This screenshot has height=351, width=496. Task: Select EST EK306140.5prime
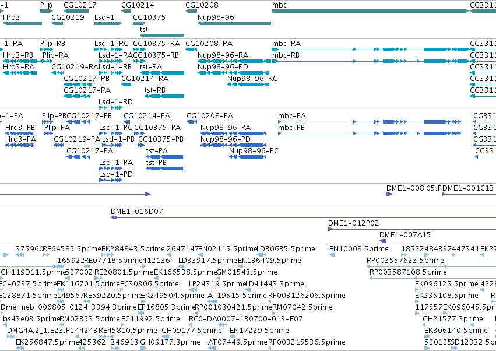coord(456,331)
